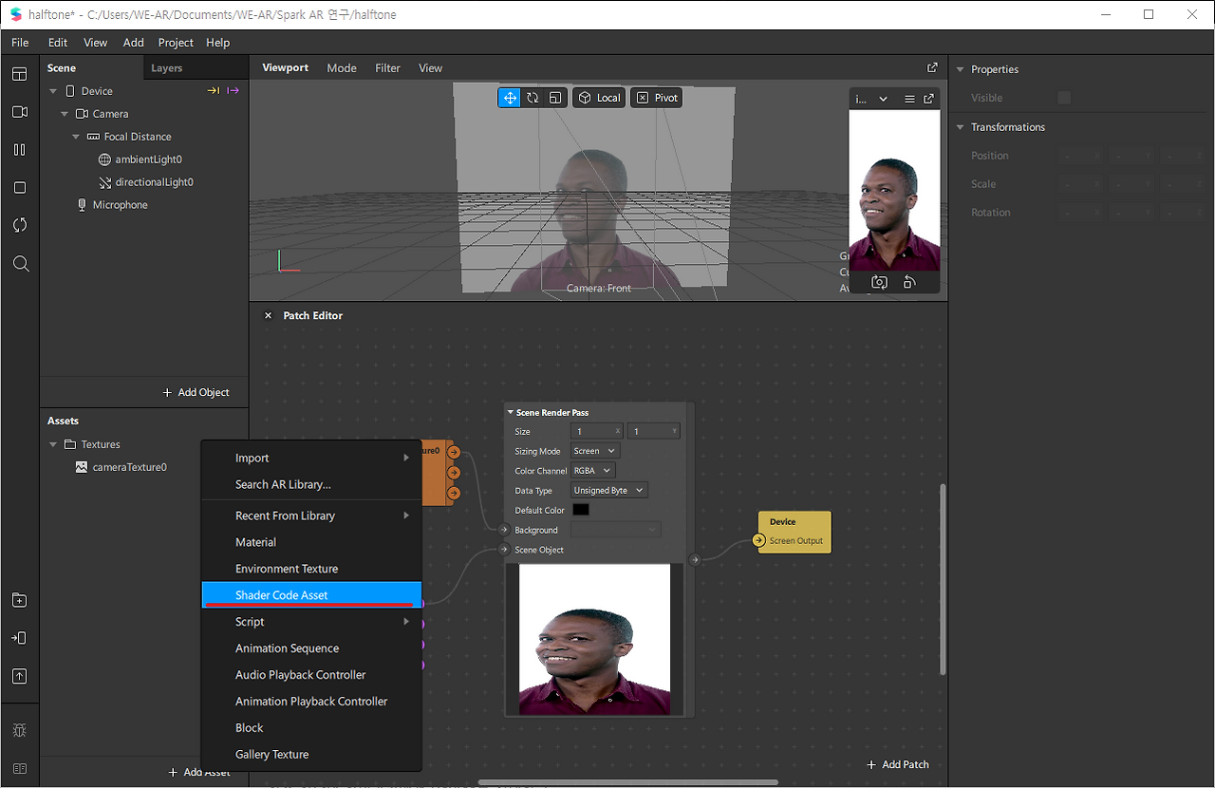Viewport: 1215px width, 788px height.
Task: Click the Patch Editor vertical scrollbar
Action: (943, 579)
